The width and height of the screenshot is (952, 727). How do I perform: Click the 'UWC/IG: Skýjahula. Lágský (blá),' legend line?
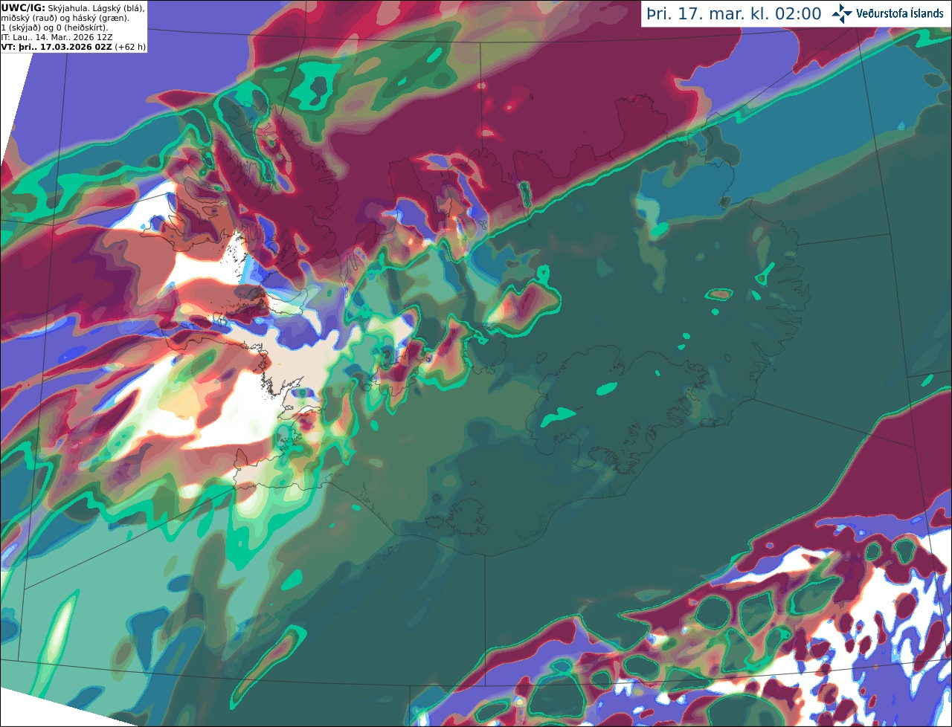coord(73,7)
